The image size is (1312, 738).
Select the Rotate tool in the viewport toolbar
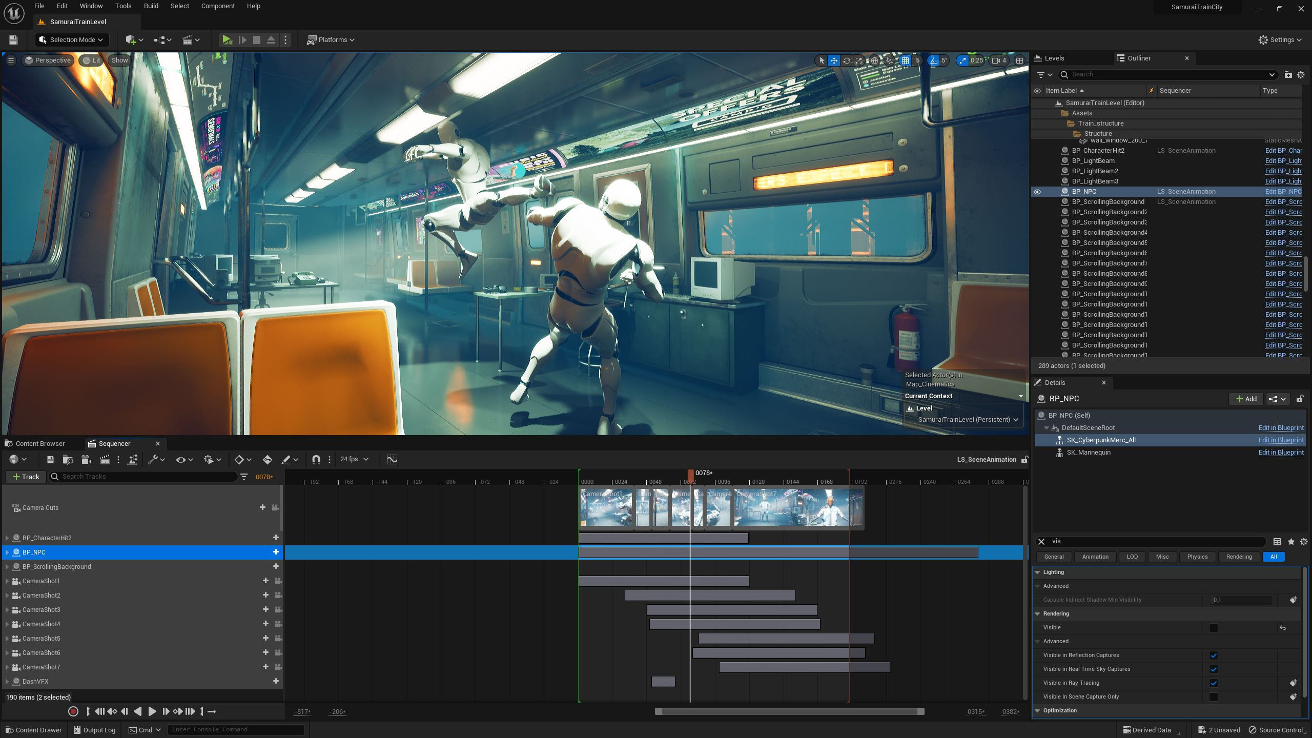click(846, 60)
